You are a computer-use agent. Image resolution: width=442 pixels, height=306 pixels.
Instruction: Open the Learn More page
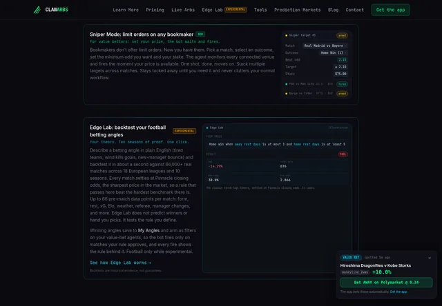[x=126, y=10]
